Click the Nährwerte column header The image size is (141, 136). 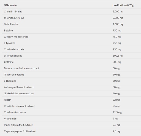pyautogui.click(x=10, y=5)
